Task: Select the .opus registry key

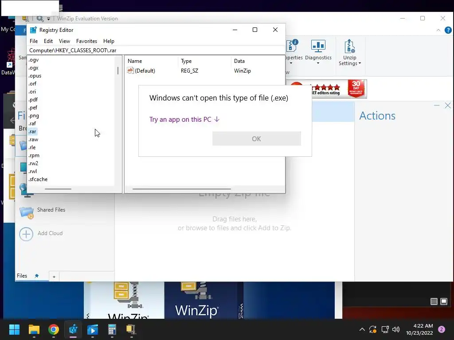Action: (35, 76)
